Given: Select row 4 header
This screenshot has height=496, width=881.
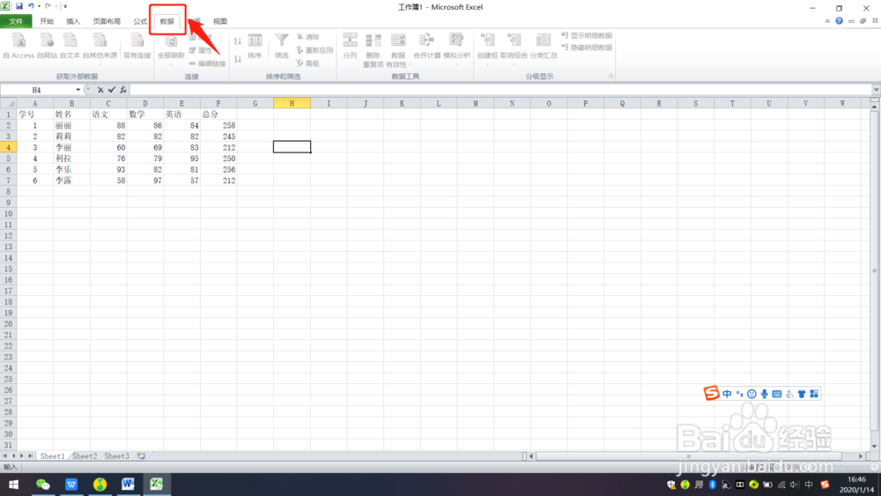Looking at the screenshot, I should (9, 148).
